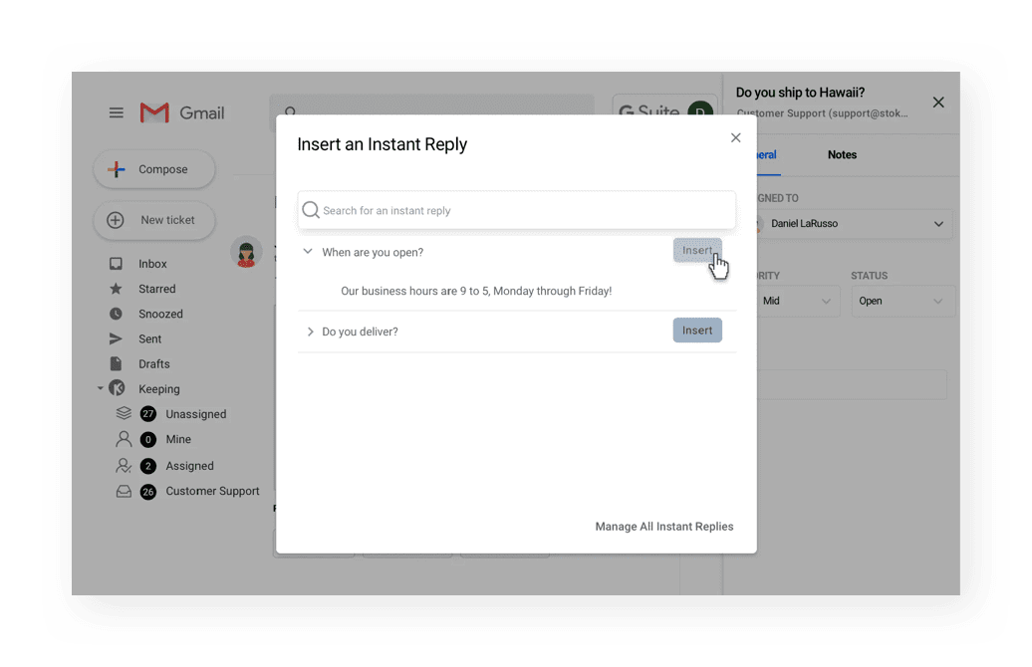Collapse the Keeping section in sidebar

click(x=100, y=389)
